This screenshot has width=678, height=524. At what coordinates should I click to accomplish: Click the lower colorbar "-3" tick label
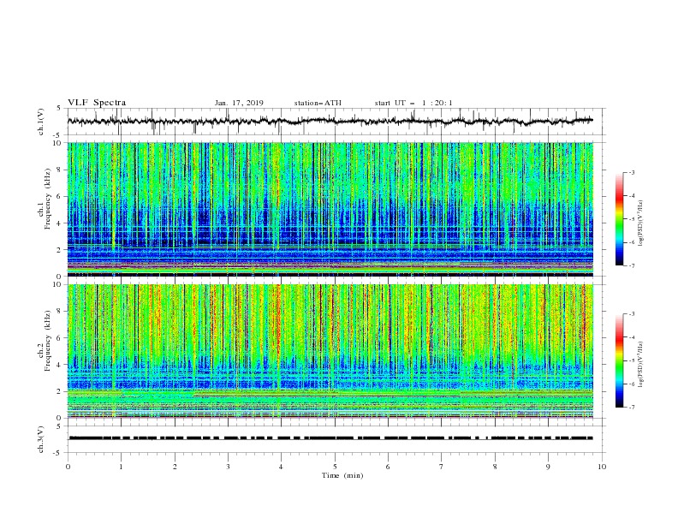632,314
